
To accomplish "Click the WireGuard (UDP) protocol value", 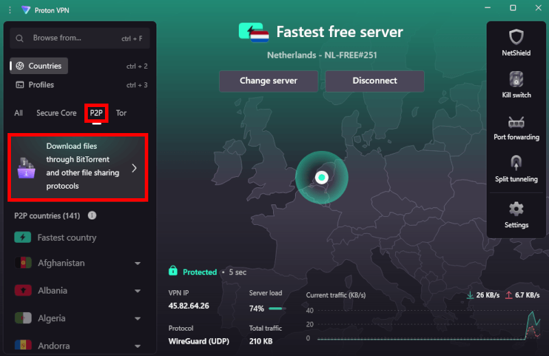I will coord(198,341).
